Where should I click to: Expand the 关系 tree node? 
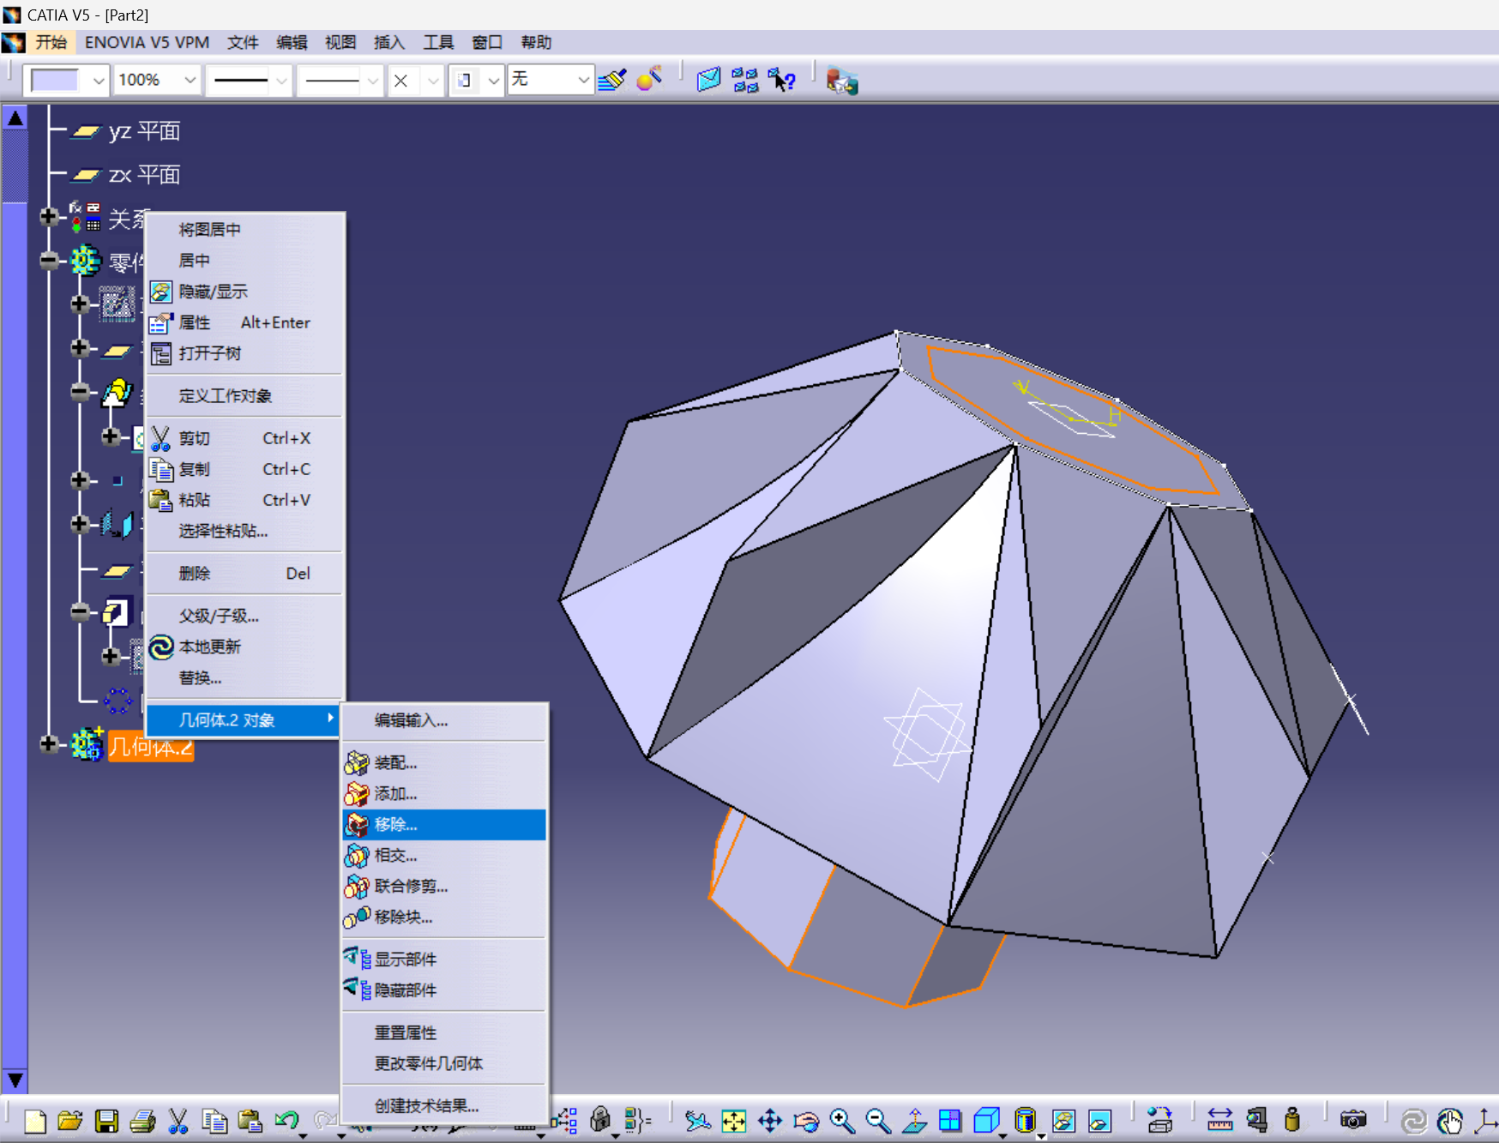click(x=49, y=217)
